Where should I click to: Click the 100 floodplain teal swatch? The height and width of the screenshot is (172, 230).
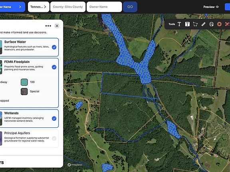click(24, 82)
